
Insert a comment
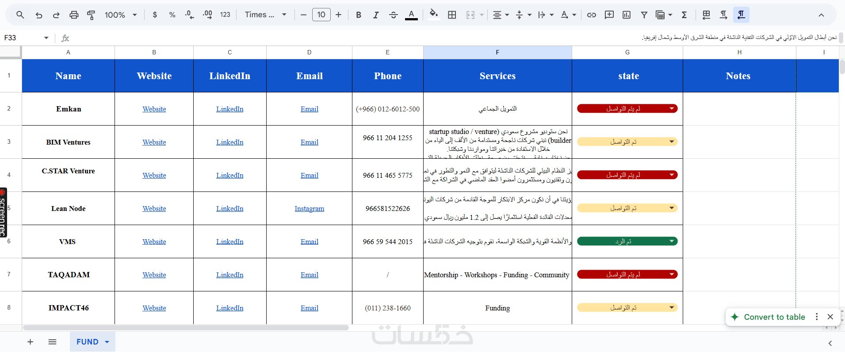coord(609,15)
